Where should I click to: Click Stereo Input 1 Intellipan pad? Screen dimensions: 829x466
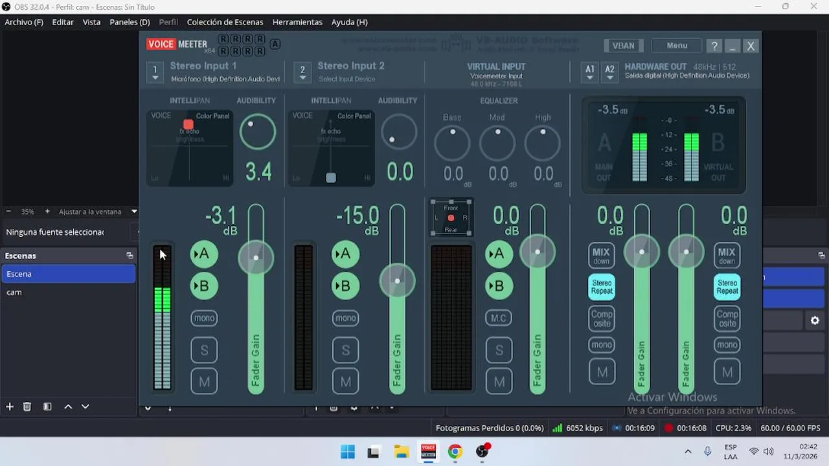(x=189, y=148)
